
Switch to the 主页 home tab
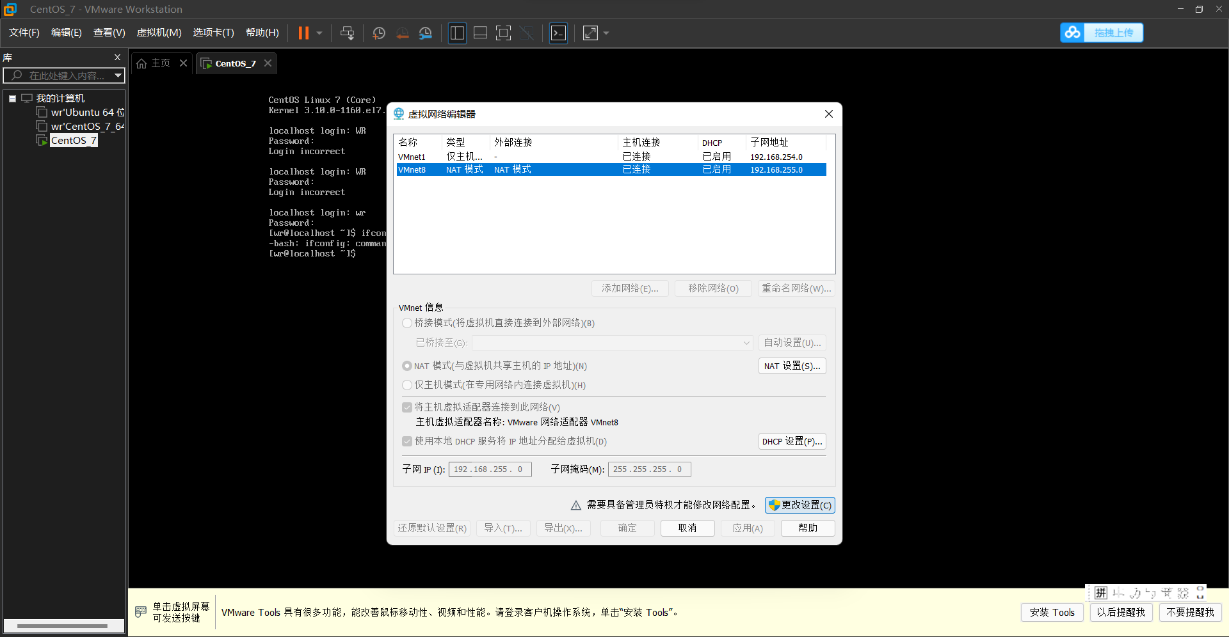click(154, 63)
